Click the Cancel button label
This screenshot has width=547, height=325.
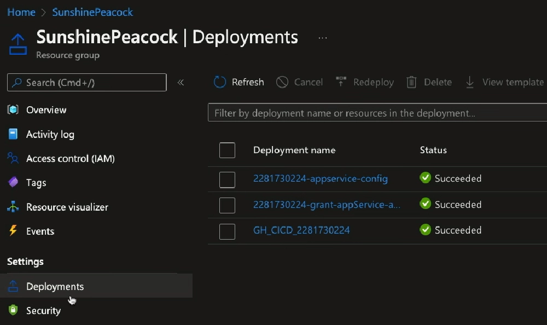[309, 82]
